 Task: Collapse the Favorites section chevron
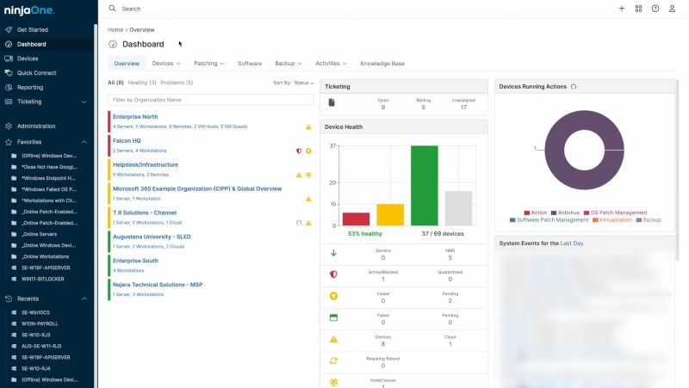tap(84, 142)
